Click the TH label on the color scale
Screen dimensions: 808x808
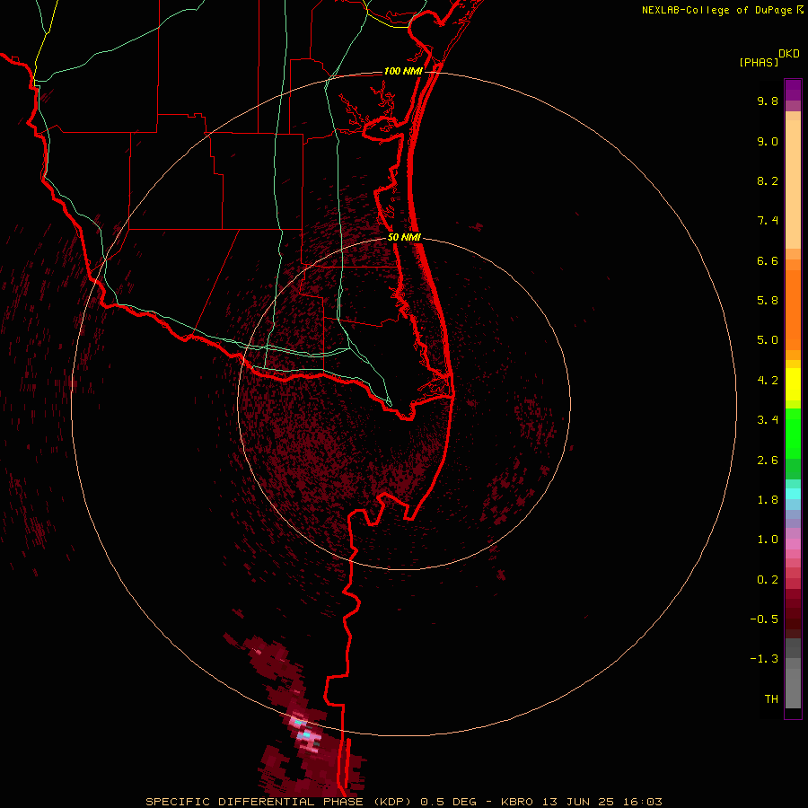point(771,699)
